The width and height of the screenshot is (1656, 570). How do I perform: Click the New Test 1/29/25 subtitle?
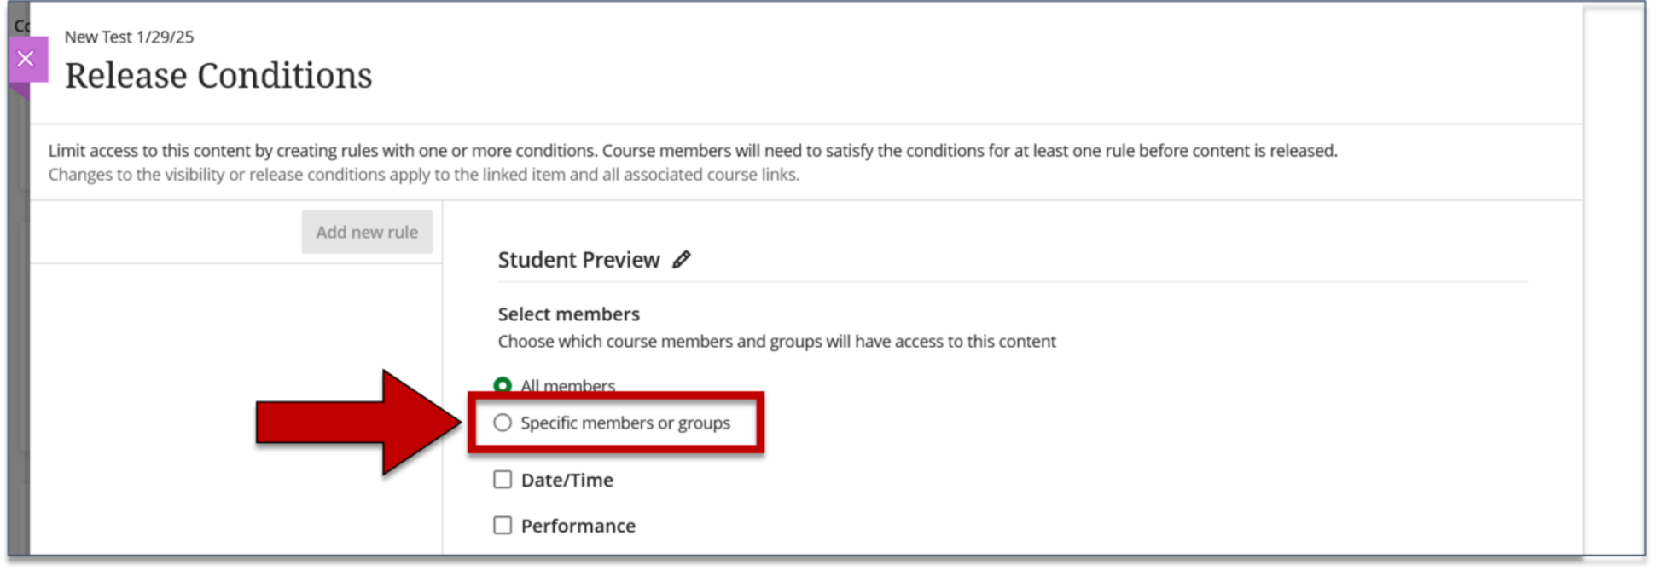point(129,37)
